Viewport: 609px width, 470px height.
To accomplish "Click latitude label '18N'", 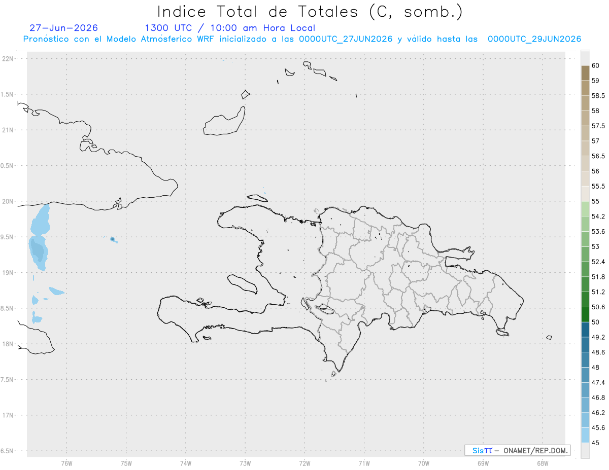I will coord(9,344).
